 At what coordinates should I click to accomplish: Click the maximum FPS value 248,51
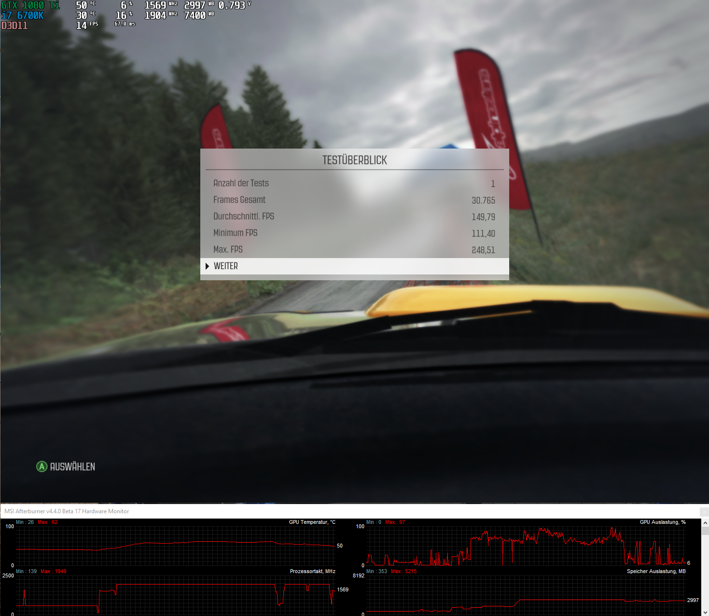pos(483,250)
